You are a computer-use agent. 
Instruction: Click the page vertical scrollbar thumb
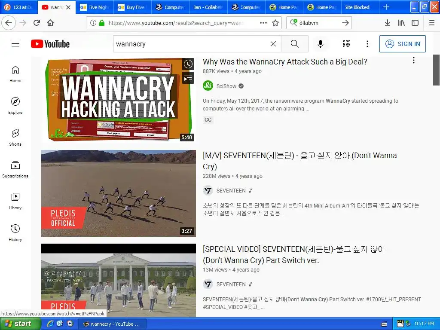pos(437,70)
